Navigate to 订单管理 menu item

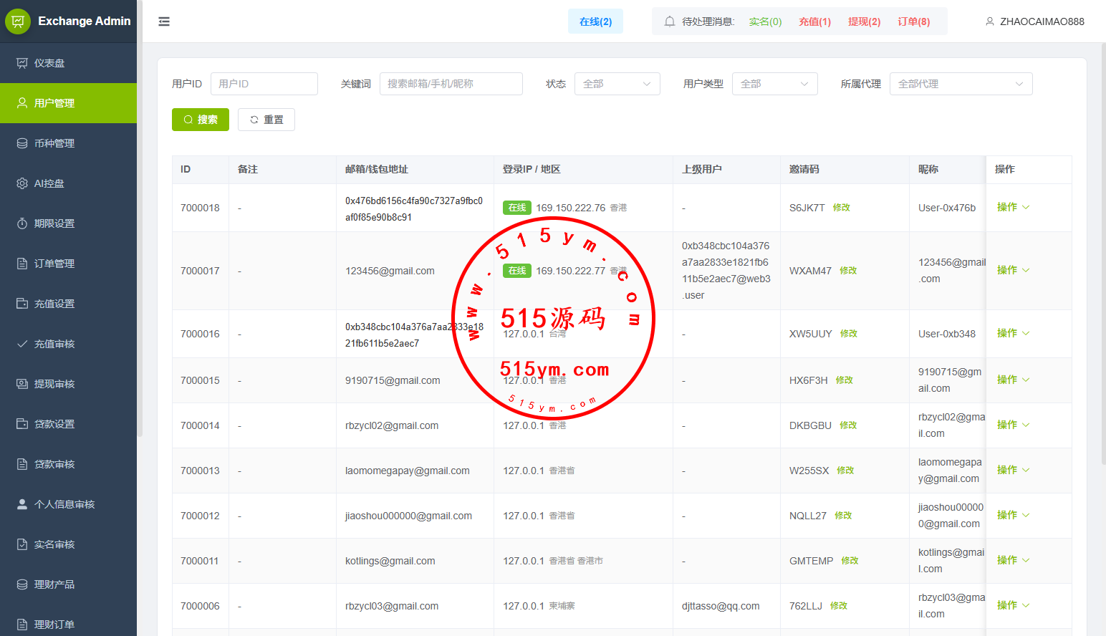tap(54, 264)
